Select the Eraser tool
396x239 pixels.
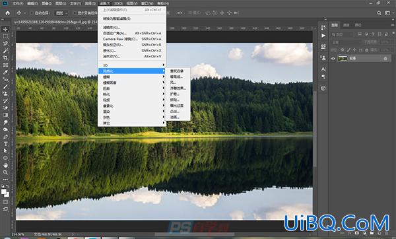pyautogui.click(x=5, y=108)
